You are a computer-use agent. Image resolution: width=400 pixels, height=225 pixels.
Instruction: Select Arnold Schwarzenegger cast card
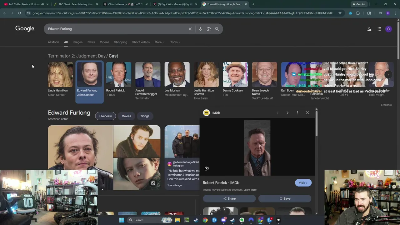pyautogui.click(x=147, y=81)
